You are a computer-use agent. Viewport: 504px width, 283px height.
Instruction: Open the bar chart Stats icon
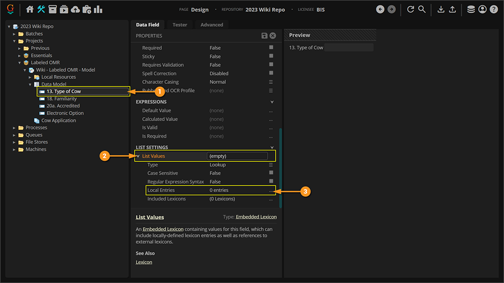tap(98, 9)
